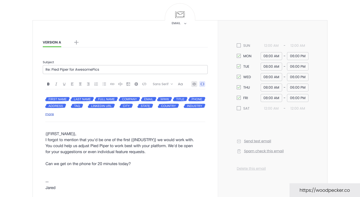Insert a hyperlink with the link icon
360x197 pixels.
[112, 84]
